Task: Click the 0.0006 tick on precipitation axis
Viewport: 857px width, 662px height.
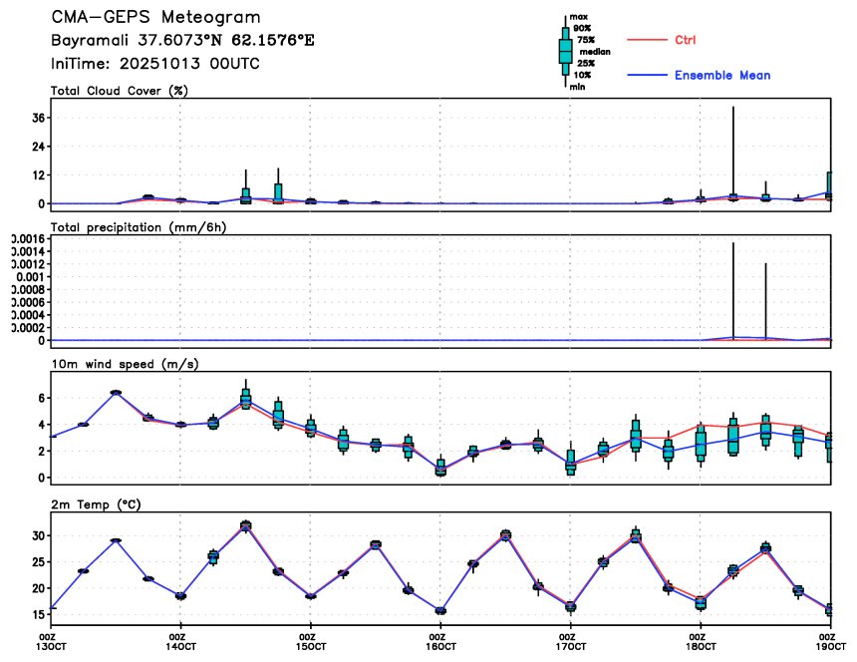Action: [27, 302]
